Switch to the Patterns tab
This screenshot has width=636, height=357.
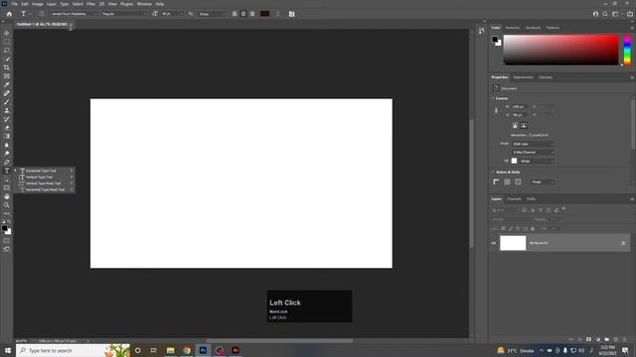(553, 28)
